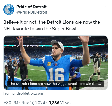The height and width of the screenshot is (106, 112).
Task: Click the words Super Bowl in the tweet
Action: pos(65,29)
